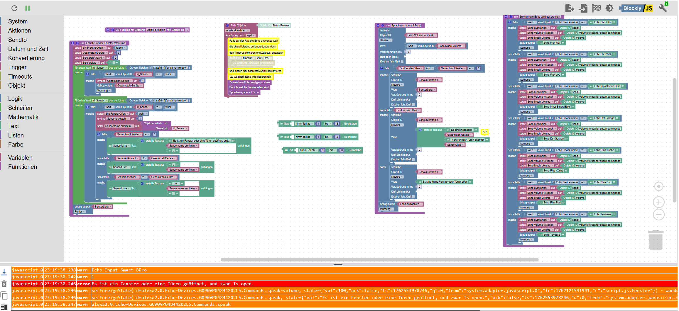Image resolution: width=679 pixels, height=311 pixels.
Task: Click the horizontal workspace scrollbar
Action: [379, 259]
